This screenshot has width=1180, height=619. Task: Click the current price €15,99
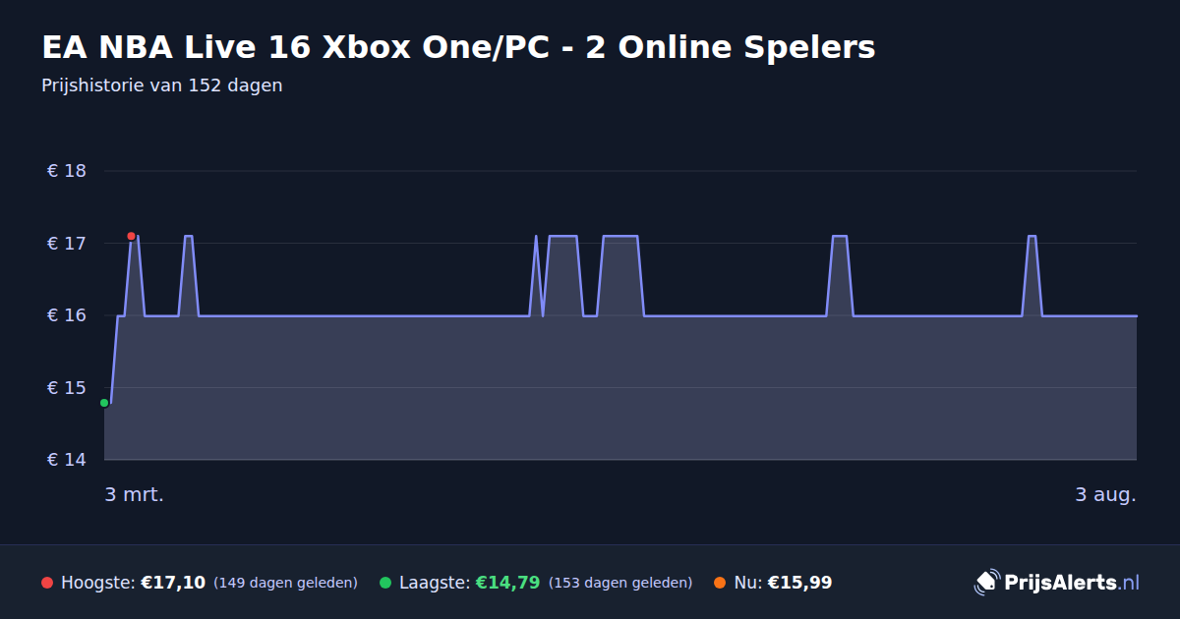[x=799, y=583]
